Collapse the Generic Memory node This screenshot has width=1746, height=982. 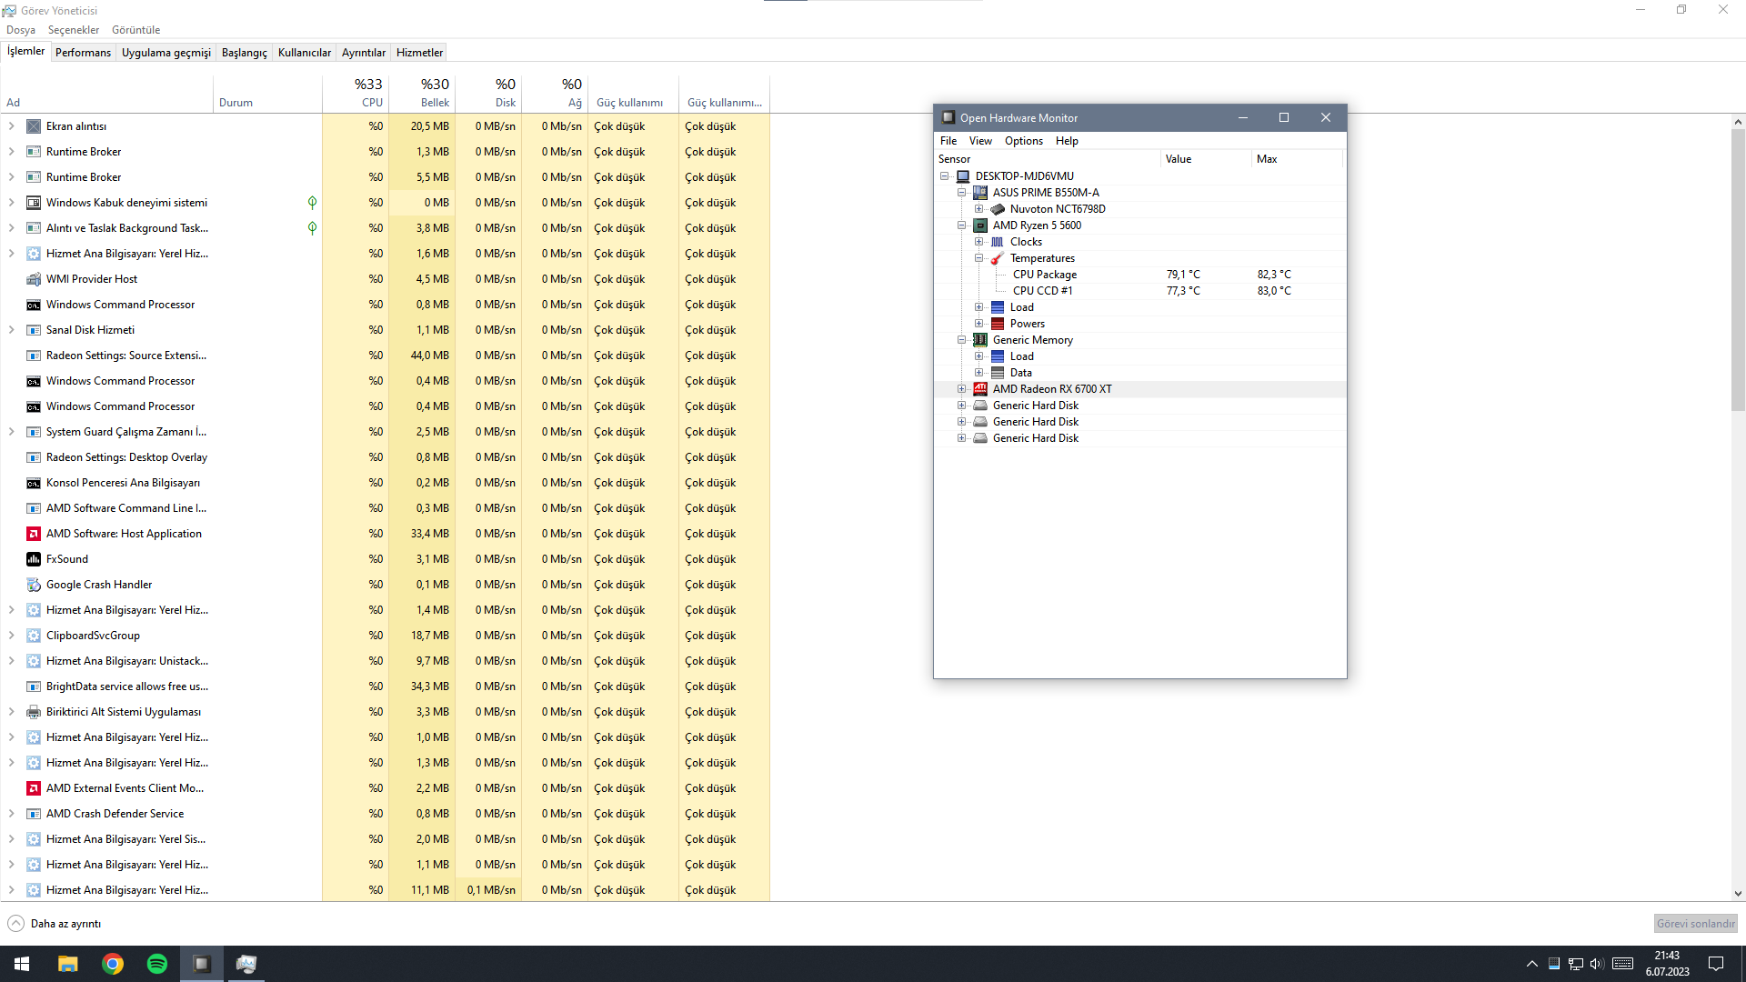point(961,340)
